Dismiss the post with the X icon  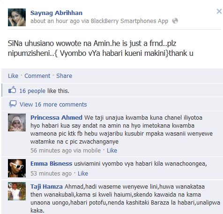coord(219,11)
